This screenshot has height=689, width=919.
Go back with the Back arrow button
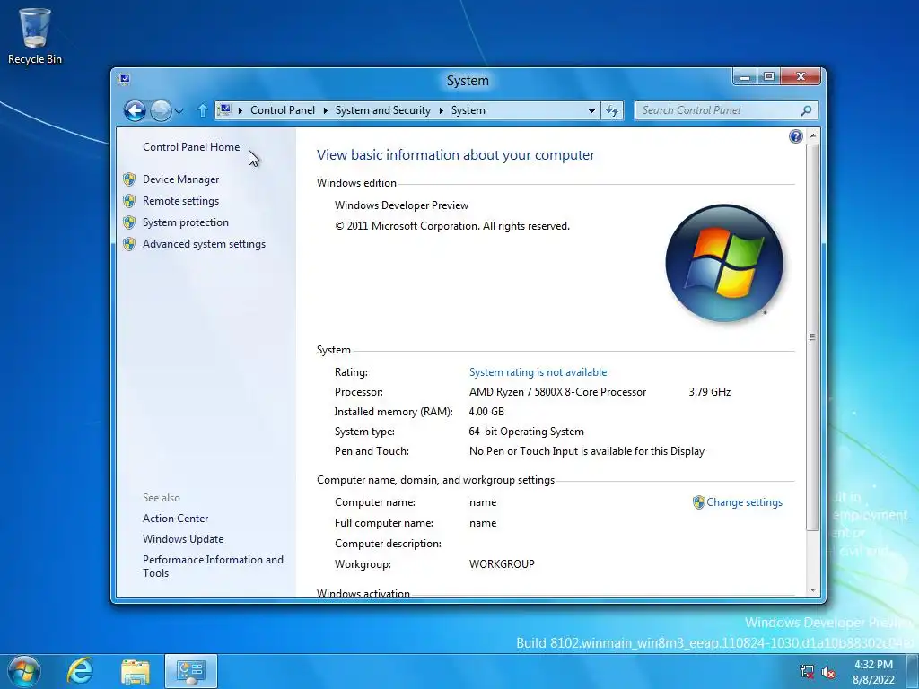tap(135, 110)
